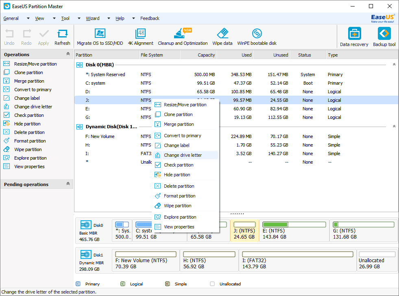
Task: Select the I: (FAT32) partition block
Action: click(x=297, y=260)
